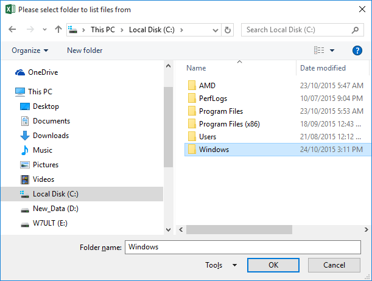Screen dimensions: 372x281
Task: Open Pictures in navigation pane
Action: [40, 165]
